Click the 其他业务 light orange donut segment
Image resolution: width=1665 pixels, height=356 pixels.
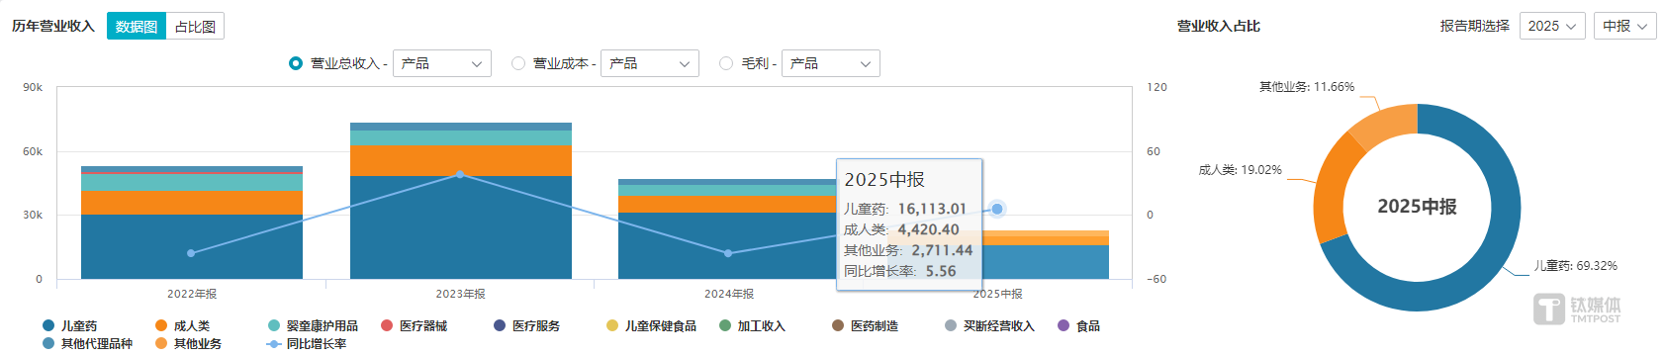click(1387, 124)
